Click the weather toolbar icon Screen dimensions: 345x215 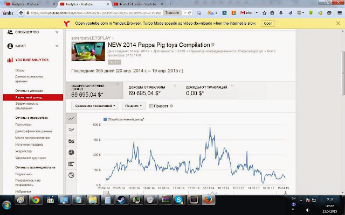point(212,13)
